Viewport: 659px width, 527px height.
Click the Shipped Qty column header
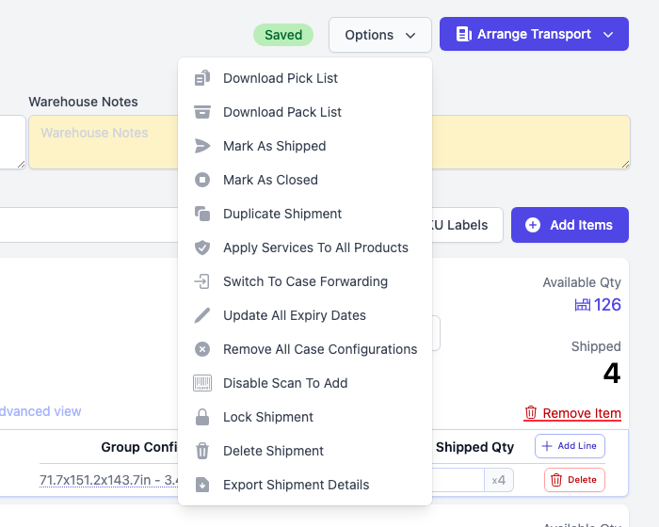tap(474, 447)
